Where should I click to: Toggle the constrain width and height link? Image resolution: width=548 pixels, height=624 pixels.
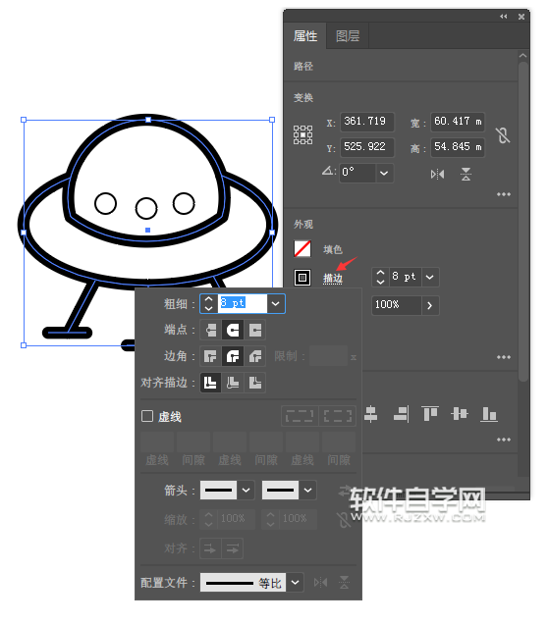[503, 135]
